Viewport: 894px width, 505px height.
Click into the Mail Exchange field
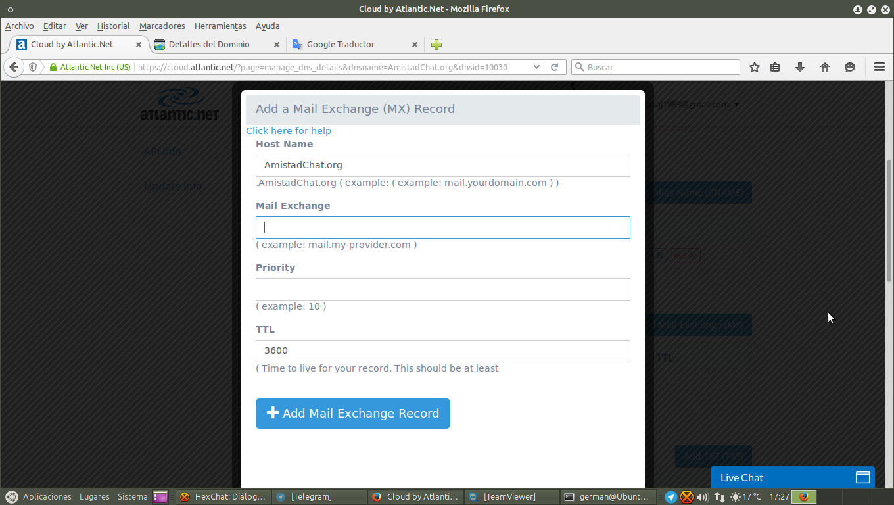[443, 228]
